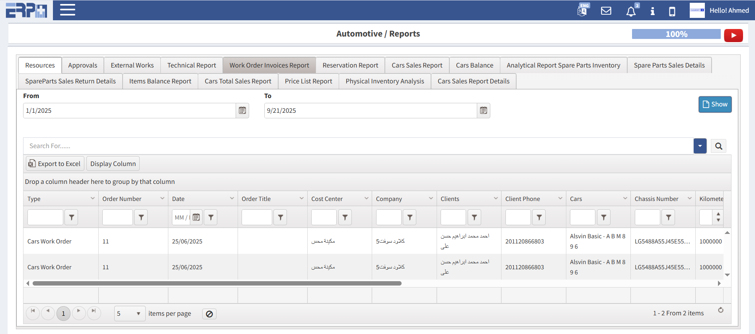Click the language translation icon

(582, 10)
